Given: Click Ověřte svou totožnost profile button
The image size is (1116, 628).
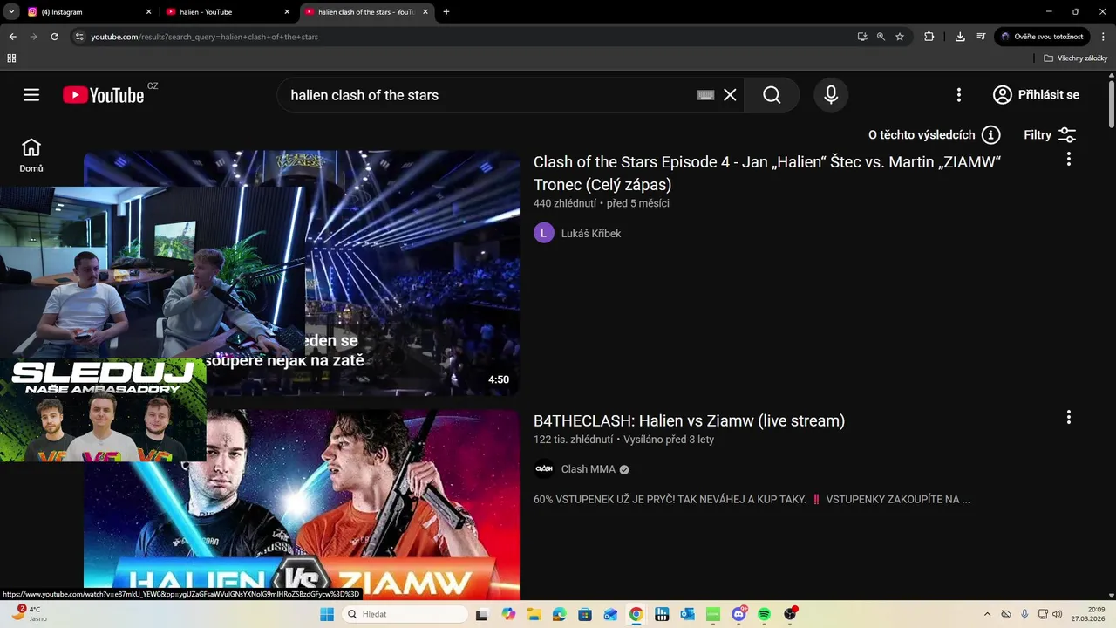Looking at the screenshot, I should point(1042,37).
